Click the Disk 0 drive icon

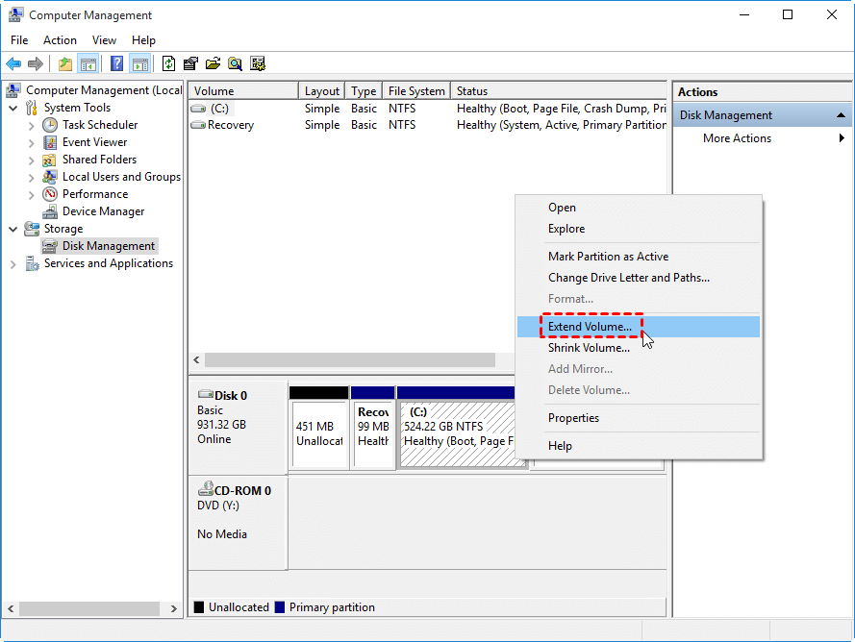(205, 394)
